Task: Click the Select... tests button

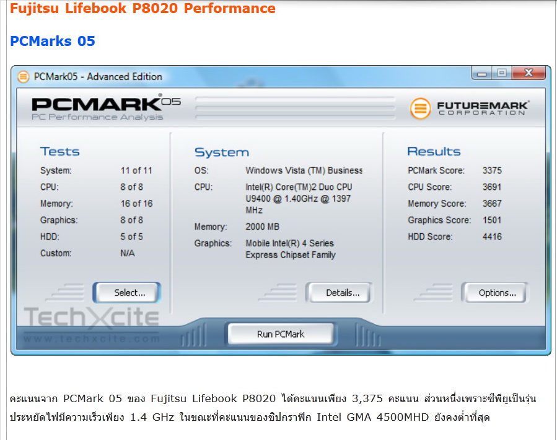Action: point(127,292)
